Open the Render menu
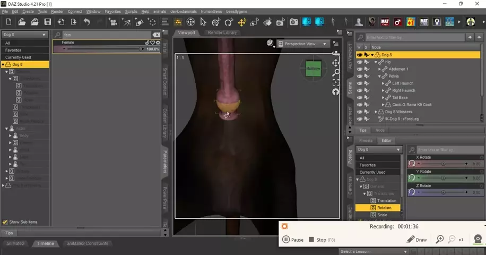486x255 pixels. pyautogui.click(x=57, y=11)
